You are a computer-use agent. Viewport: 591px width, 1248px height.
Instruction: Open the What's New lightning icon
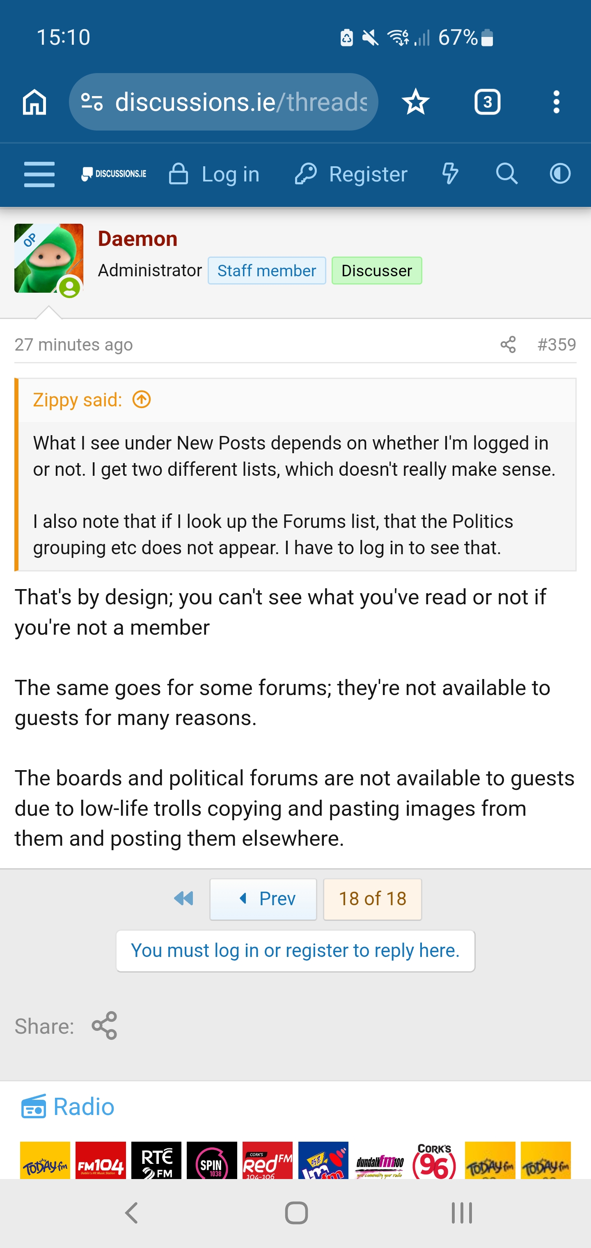450,174
